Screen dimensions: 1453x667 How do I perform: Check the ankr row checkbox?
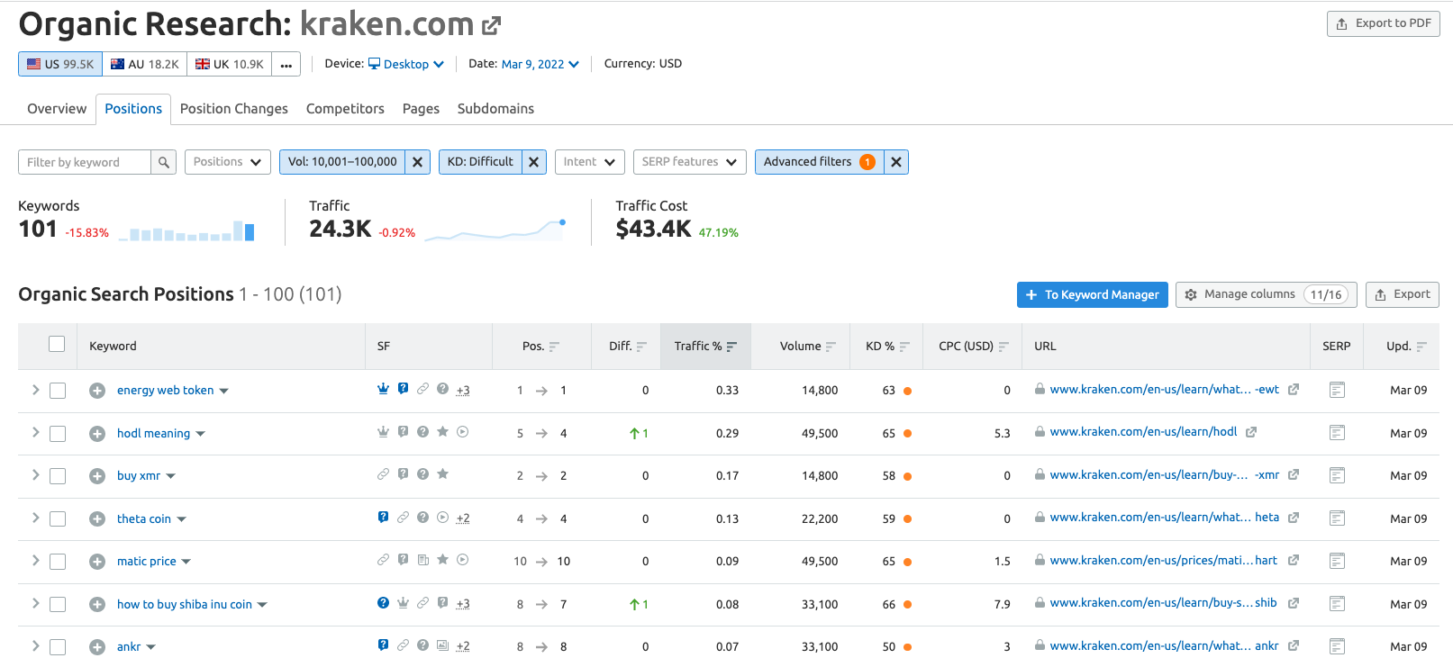pos(58,647)
